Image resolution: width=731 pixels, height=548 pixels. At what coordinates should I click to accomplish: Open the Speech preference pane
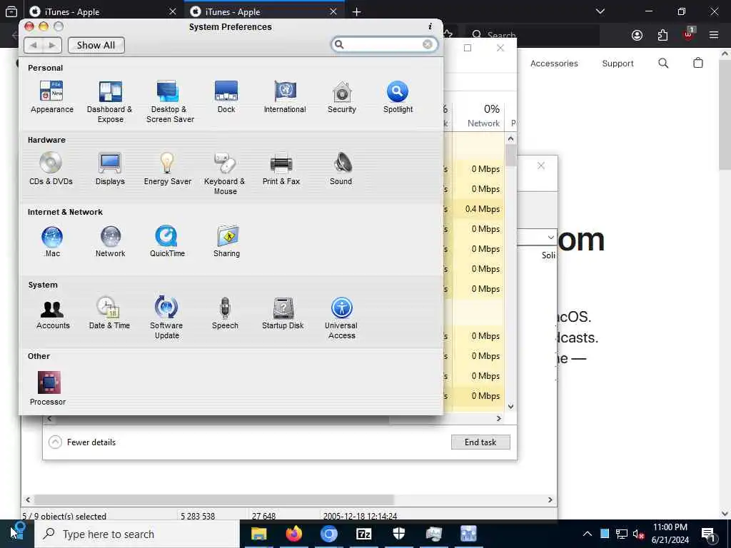point(225,313)
